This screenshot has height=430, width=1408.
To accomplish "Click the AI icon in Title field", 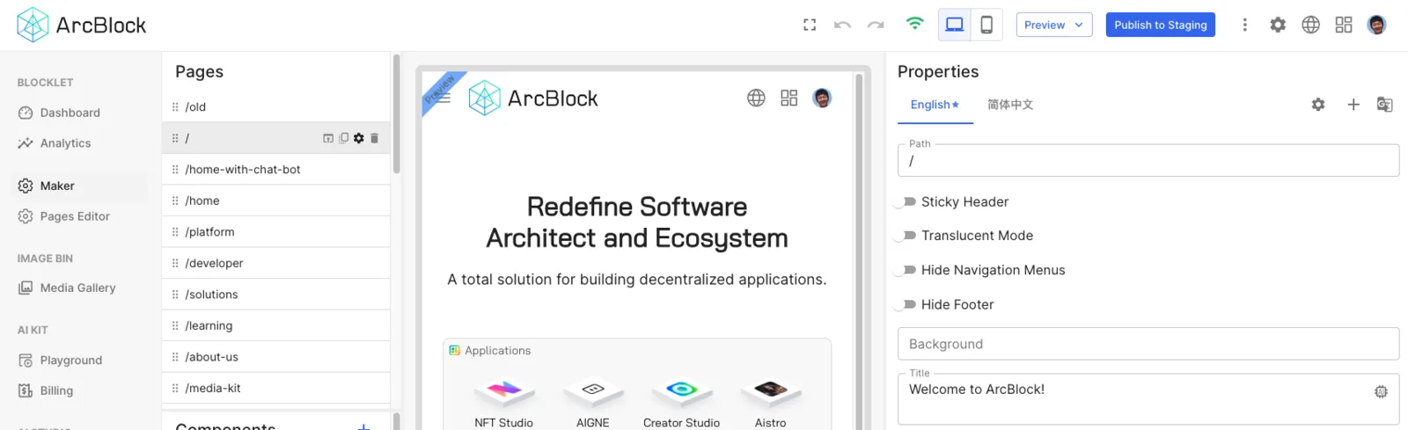I will (1382, 391).
